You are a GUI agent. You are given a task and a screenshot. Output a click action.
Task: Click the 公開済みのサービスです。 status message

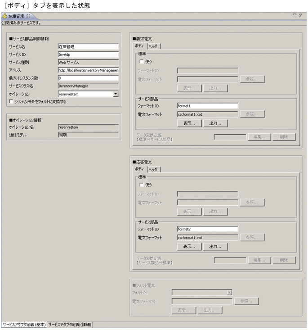(x=21, y=23)
